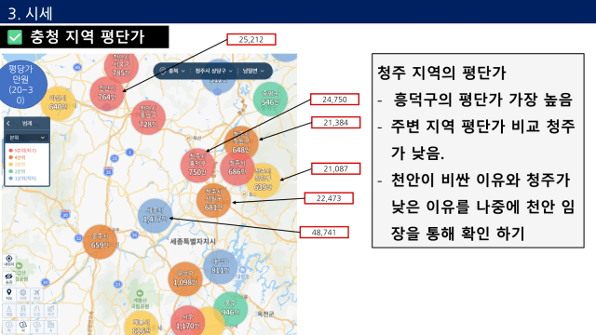Click the 청주시 흥덕구 750만 bubble
The height and width of the screenshot is (335, 596).
(197, 166)
